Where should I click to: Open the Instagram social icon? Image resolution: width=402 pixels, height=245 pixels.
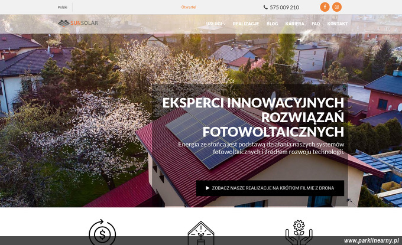pos(337,7)
